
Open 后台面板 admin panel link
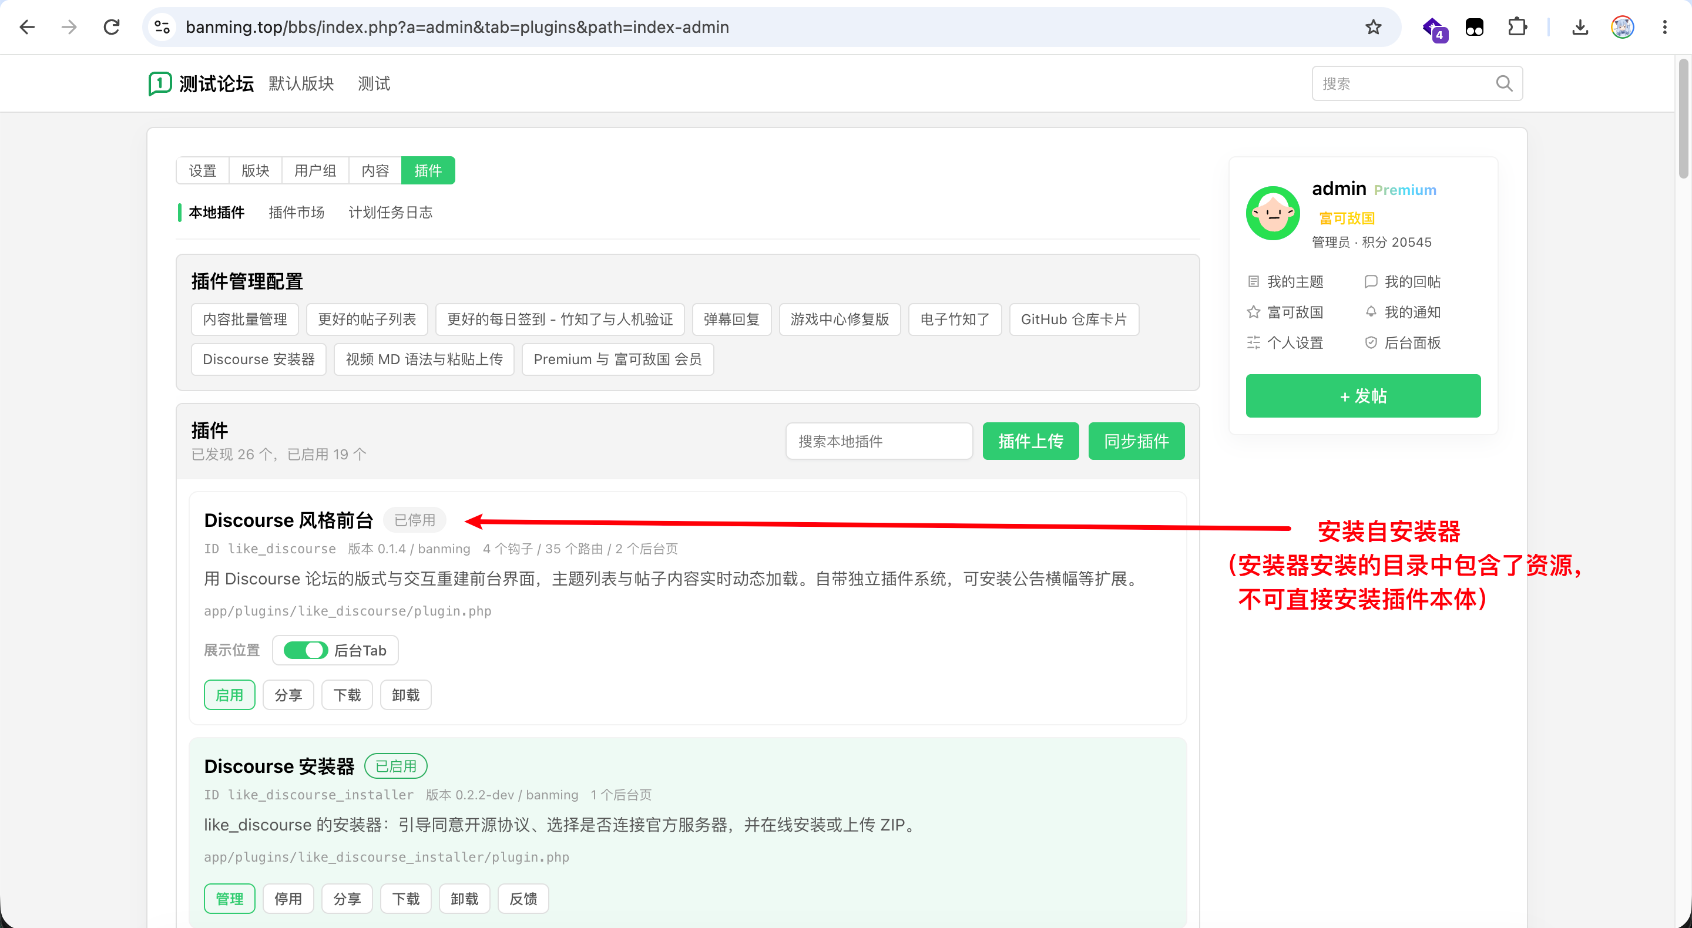click(1402, 343)
